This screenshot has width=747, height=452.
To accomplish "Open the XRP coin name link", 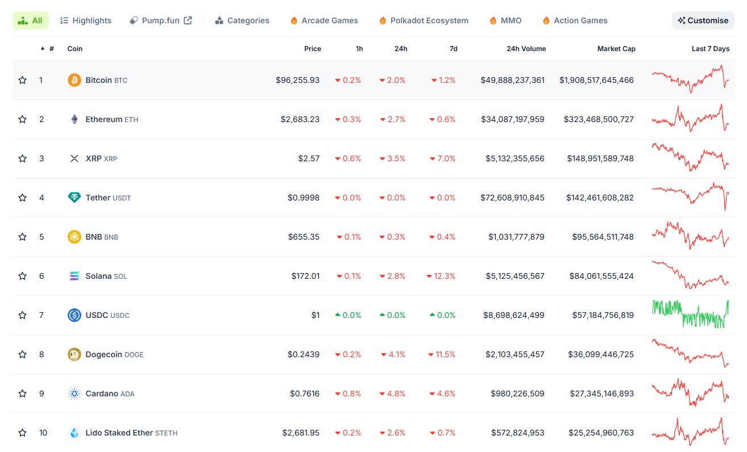I will [x=101, y=158].
